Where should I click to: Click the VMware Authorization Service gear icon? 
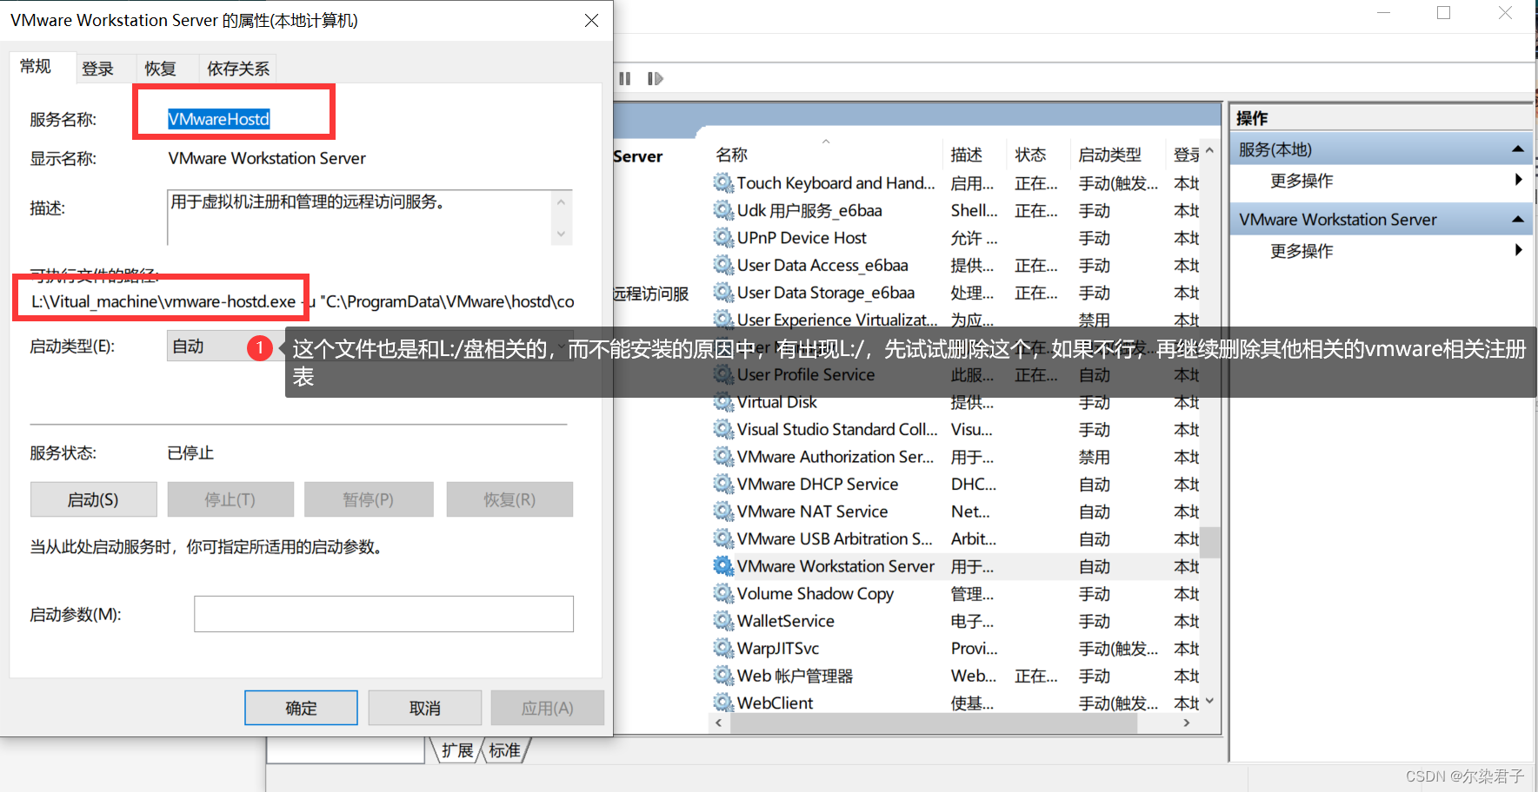click(723, 457)
